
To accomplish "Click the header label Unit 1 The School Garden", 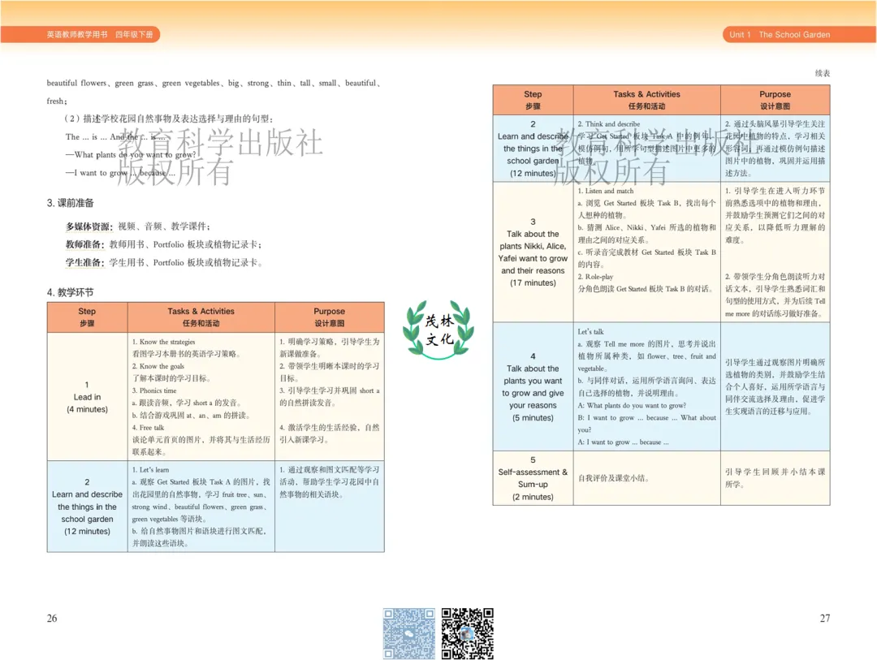I will click(x=780, y=35).
